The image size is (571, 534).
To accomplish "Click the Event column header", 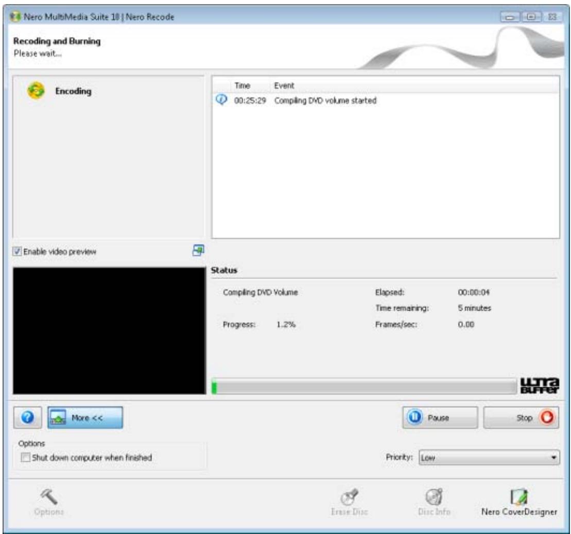I will (284, 85).
